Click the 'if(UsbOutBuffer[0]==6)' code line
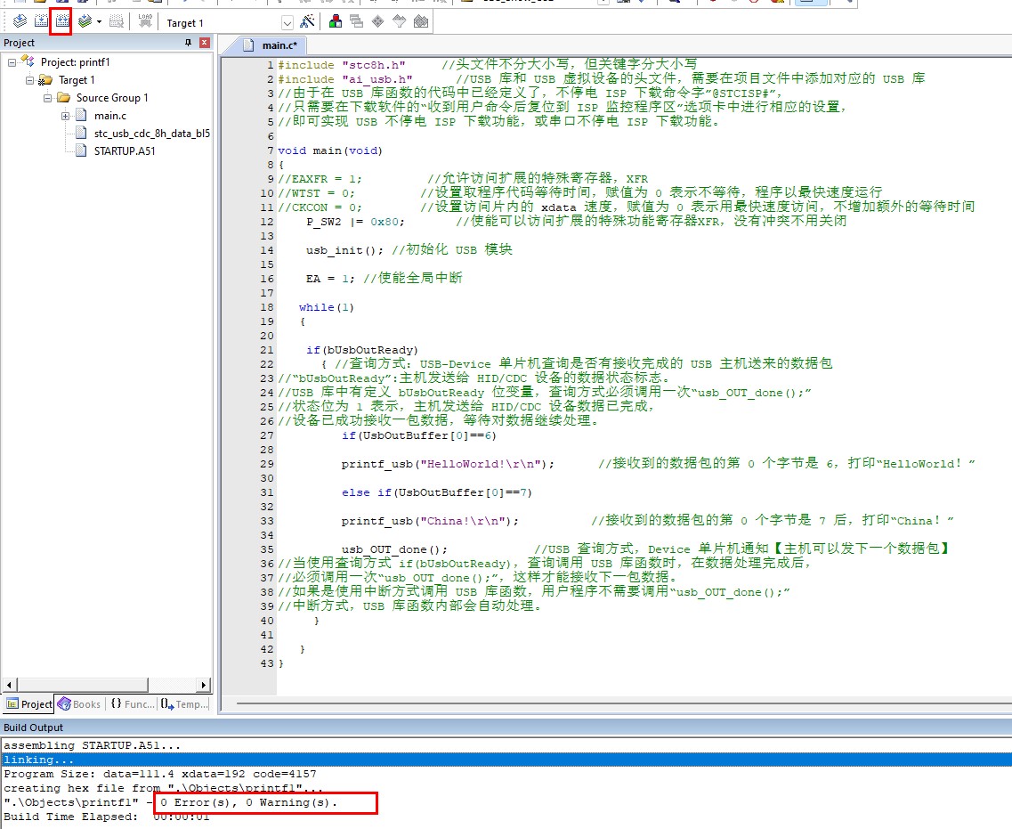Viewport: 1012px width, 829px height. [419, 435]
